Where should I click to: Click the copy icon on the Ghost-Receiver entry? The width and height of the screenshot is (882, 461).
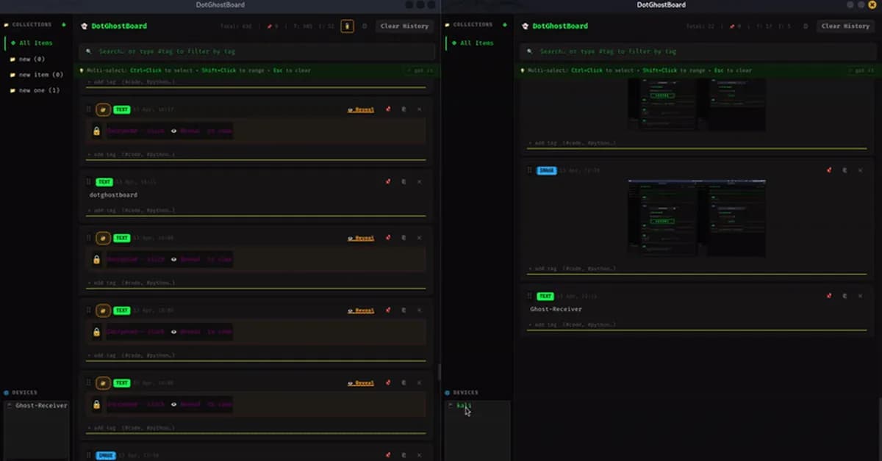pos(845,296)
